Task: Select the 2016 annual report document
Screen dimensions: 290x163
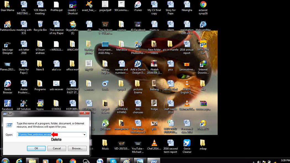Action: 187,47
